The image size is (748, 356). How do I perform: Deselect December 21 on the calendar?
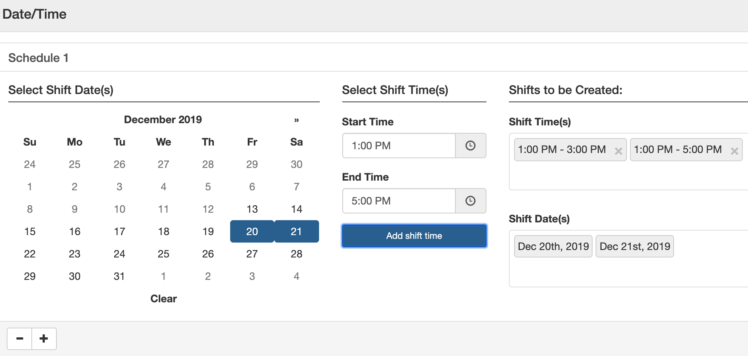296,231
